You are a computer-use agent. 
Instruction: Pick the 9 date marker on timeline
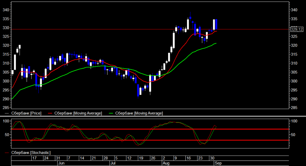(x=175, y=158)
